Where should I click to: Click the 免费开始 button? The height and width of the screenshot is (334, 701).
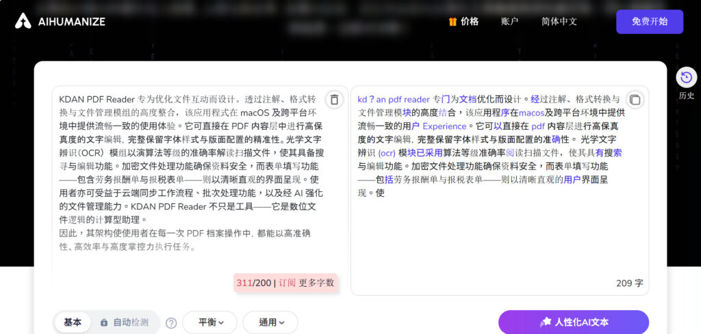[x=650, y=21]
